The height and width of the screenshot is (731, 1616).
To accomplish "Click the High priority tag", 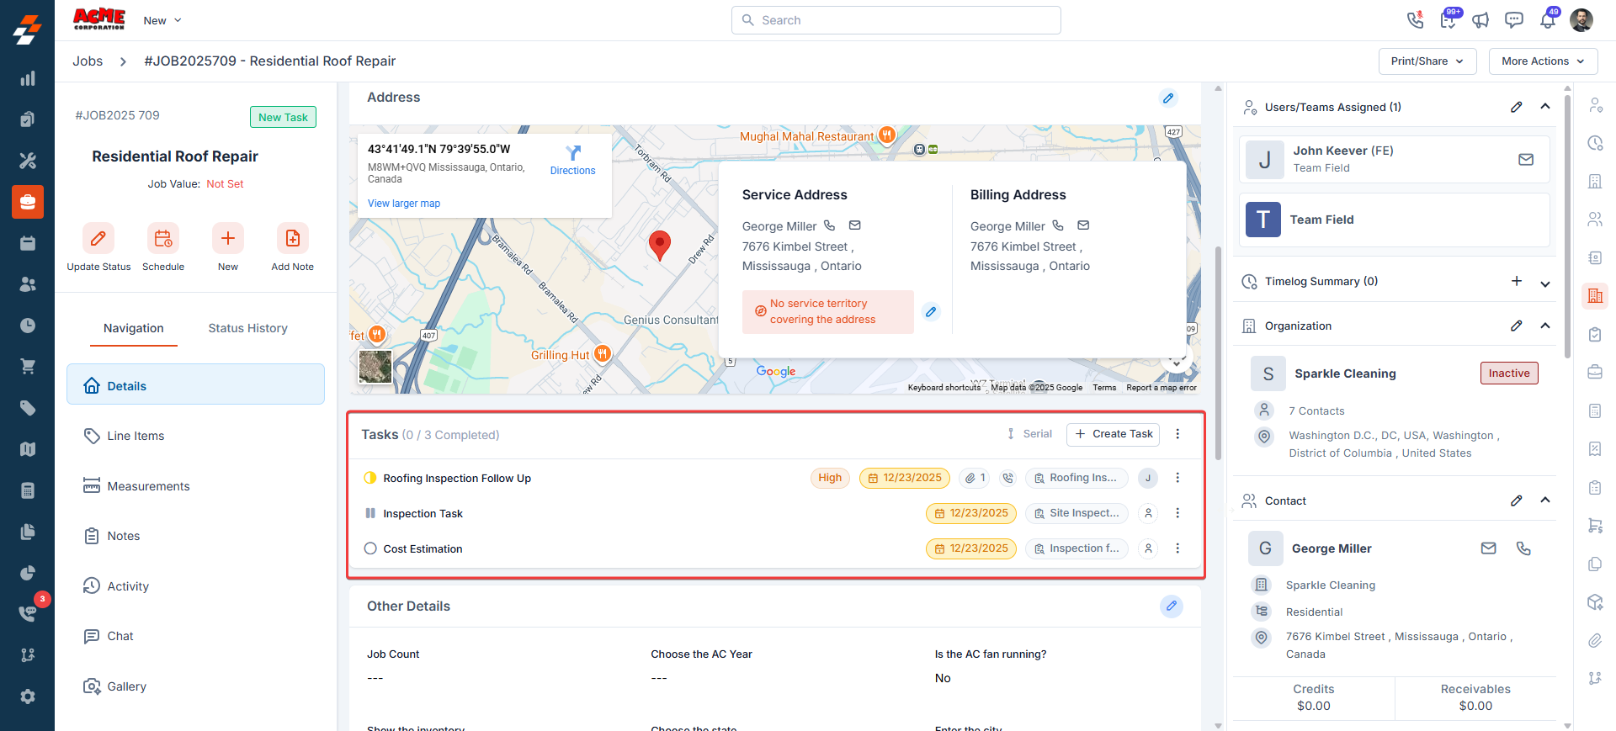I will point(830,478).
